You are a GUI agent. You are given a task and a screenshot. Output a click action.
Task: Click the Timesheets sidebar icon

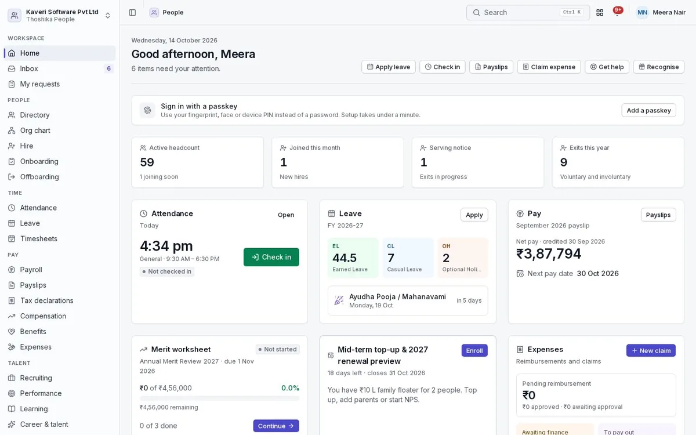point(12,239)
